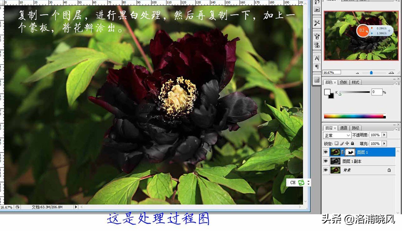The image size is (402, 231).
Task: Toggle visibility of 图层 1 副本
Action: pyautogui.click(x=326, y=161)
